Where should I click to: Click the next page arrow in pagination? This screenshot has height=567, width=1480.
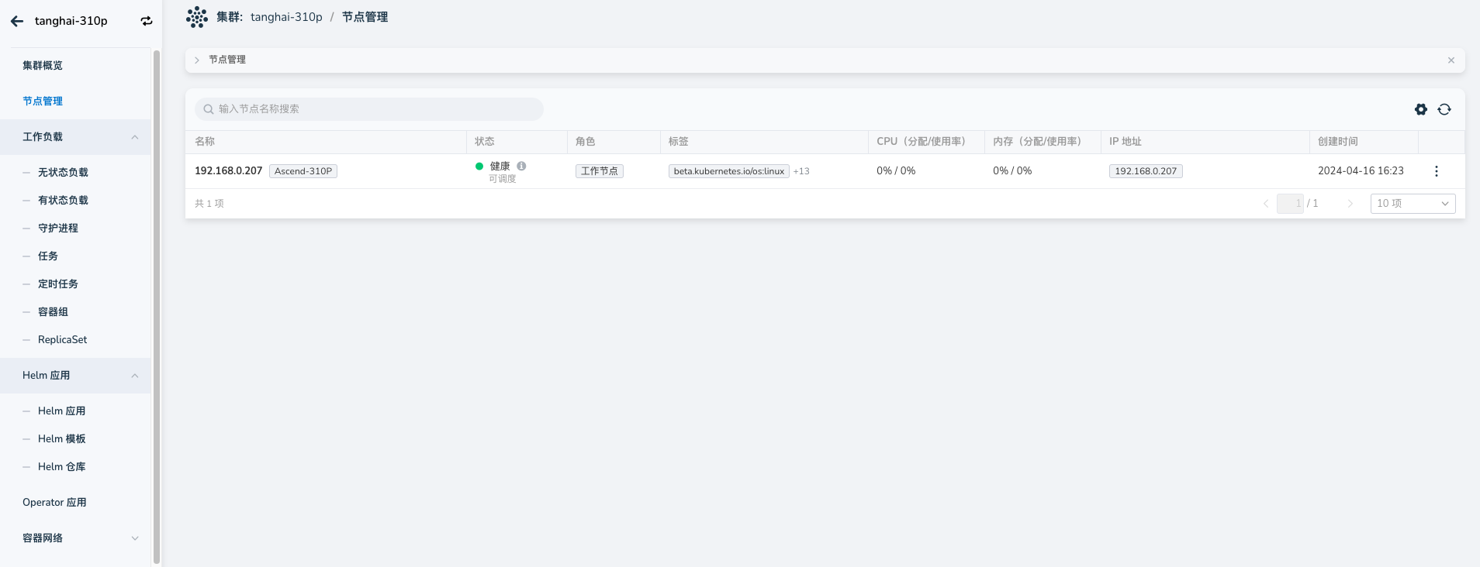pyautogui.click(x=1350, y=204)
